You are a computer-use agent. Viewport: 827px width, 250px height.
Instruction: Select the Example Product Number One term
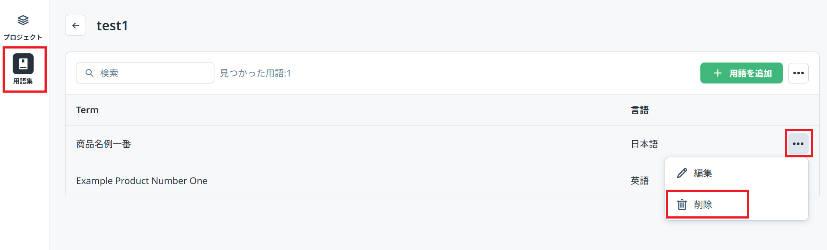pos(141,181)
